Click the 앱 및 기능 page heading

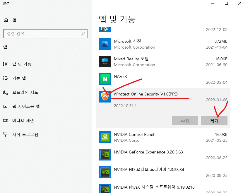pyautogui.click(x=117, y=19)
